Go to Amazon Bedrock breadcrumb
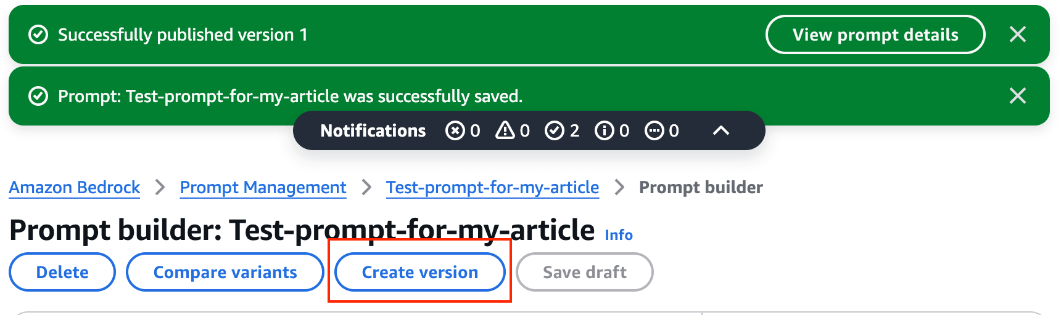This screenshot has height=315, width=1061. (x=75, y=187)
